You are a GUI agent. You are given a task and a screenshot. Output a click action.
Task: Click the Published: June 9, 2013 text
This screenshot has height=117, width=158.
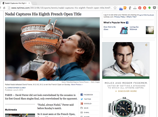[x=14, y=90]
